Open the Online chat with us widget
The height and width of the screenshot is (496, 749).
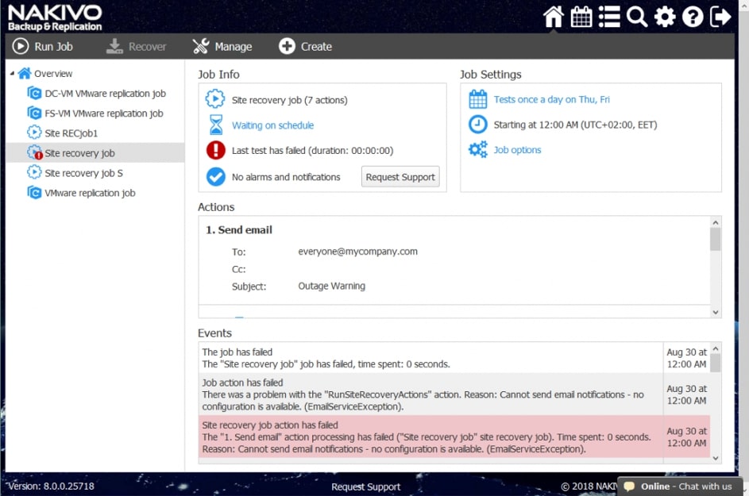coord(679,486)
